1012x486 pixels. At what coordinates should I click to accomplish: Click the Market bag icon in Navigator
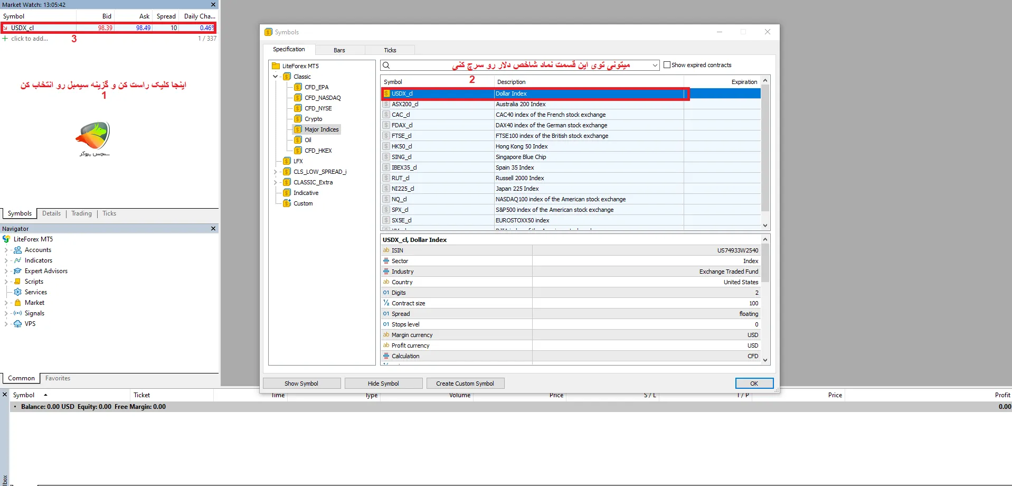coord(17,303)
